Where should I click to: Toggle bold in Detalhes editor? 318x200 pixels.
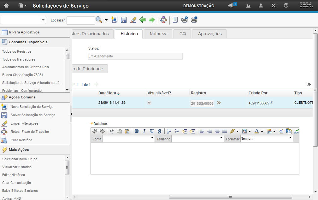pos(137,131)
